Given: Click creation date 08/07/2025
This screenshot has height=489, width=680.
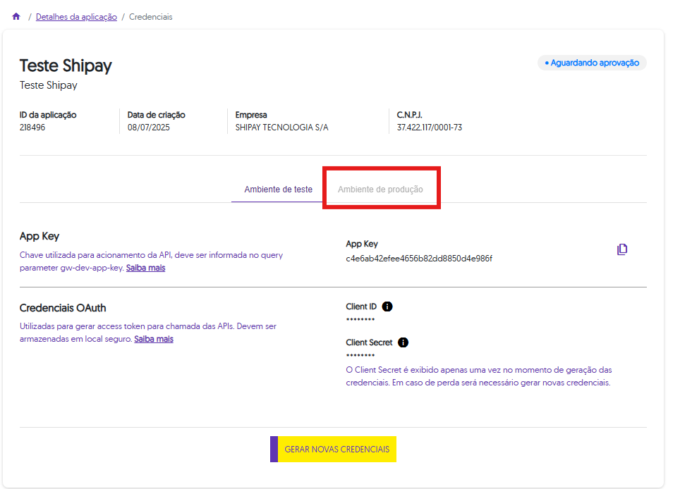Looking at the screenshot, I should point(148,128).
